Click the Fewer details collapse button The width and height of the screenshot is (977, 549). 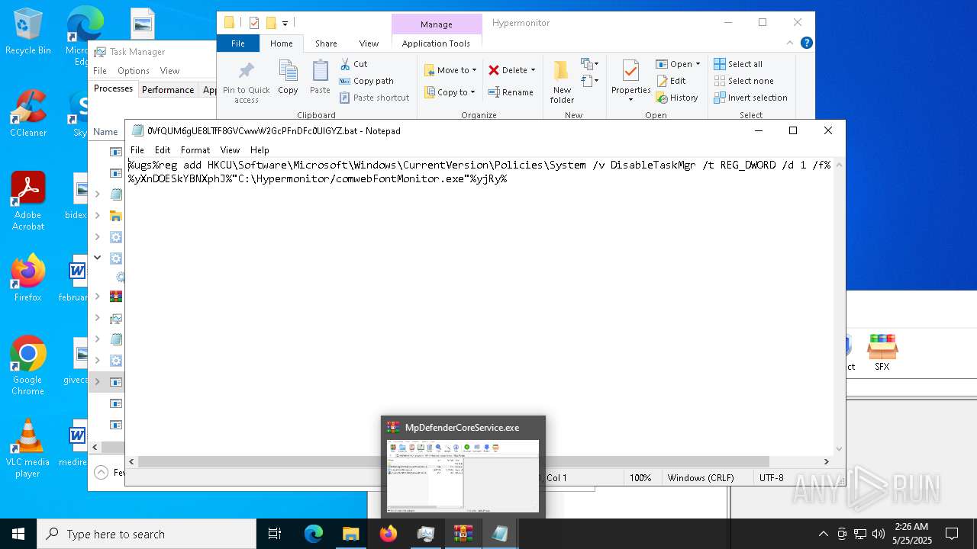point(101,473)
